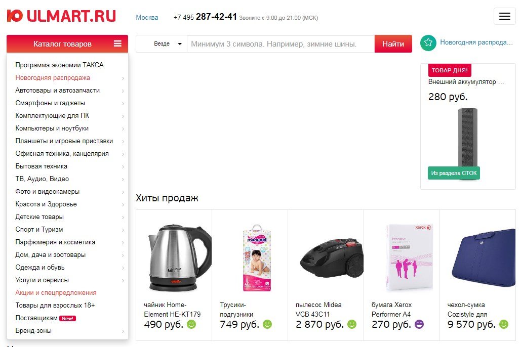
Task: Click green smiley beside Cozistyle bag price
Action: (x=504, y=324)
